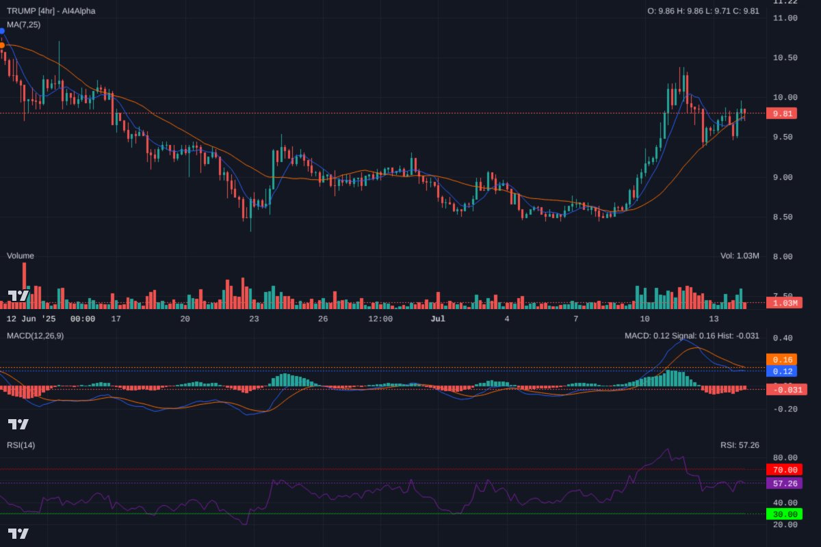This screenshot has height=547, width=821.
Task: Click the 'Vol: 1.03M' readout
Action: [x=740, y=256]
